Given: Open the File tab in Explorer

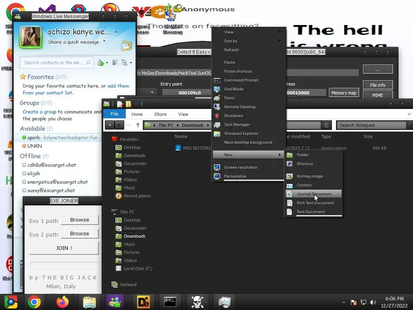Looking at the screenshot, I should (x=114, y=114).
